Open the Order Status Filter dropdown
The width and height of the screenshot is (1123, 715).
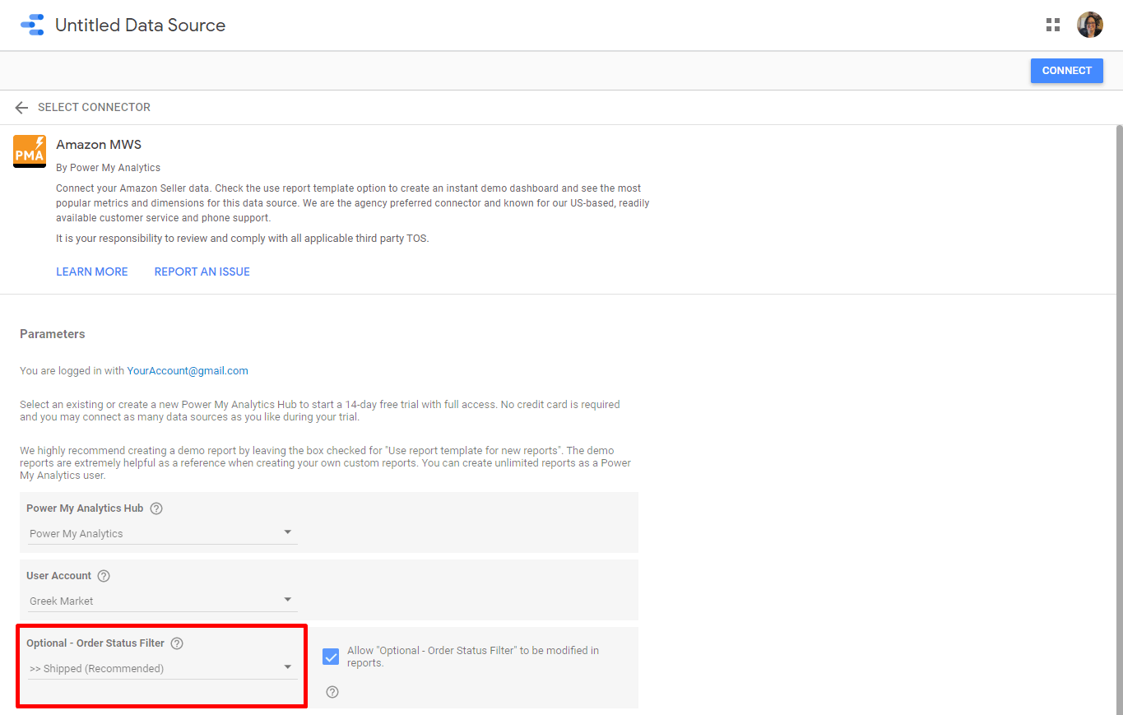pyautogui.click(x=162, y=668)
